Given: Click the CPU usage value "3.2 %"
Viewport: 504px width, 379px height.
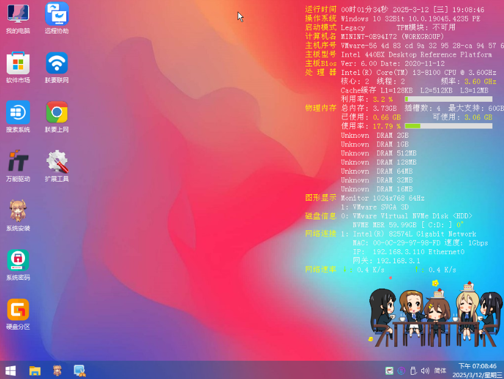Looking at the screenshot, I should pyautogui.click(x=383, y=99).
